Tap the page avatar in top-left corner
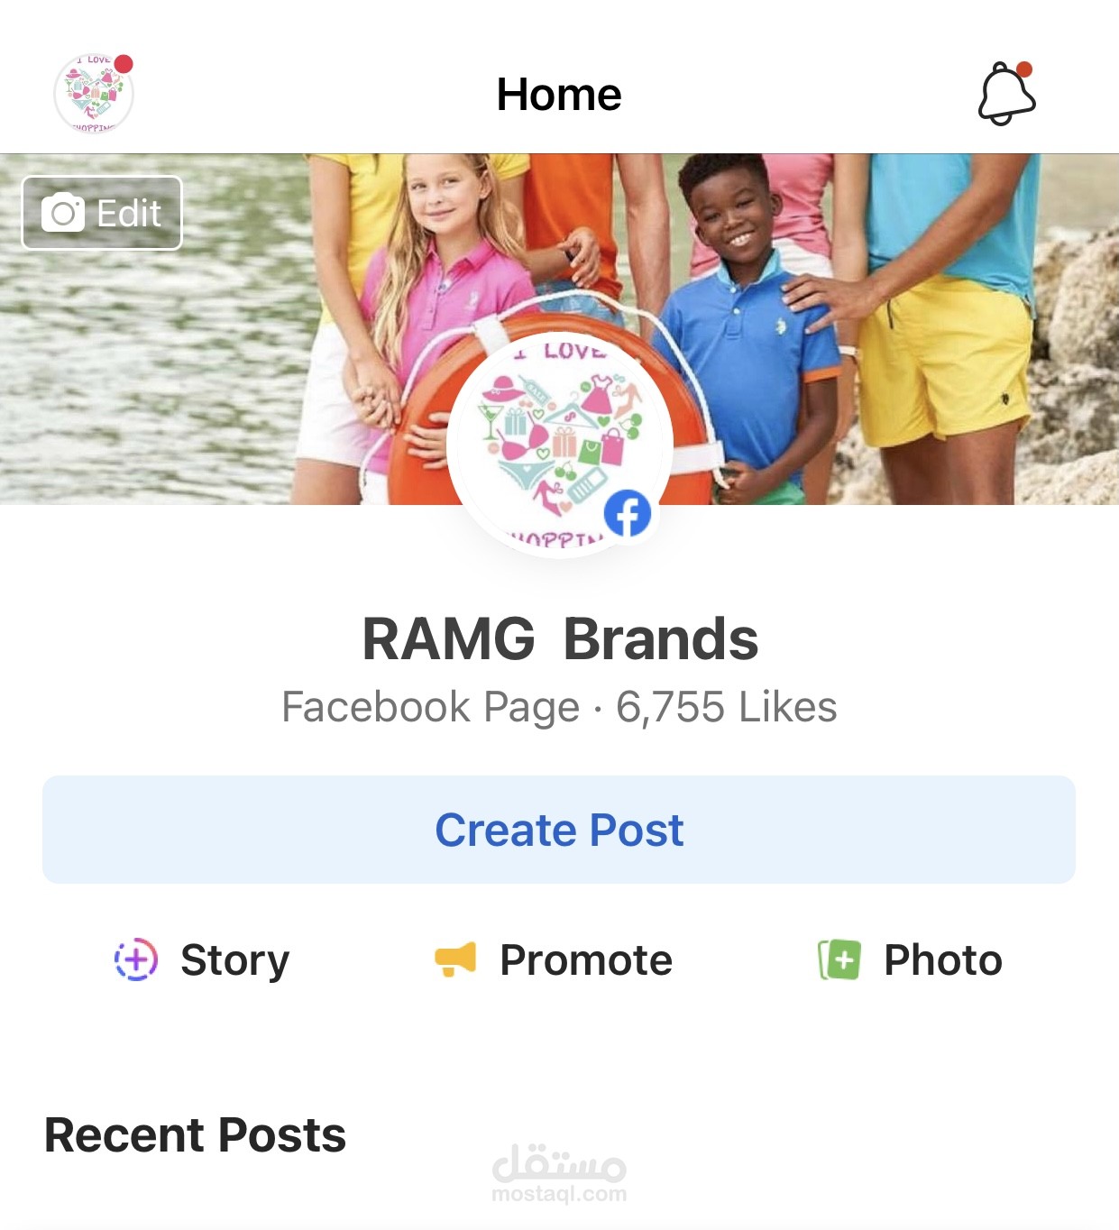Image resolution: width=1119 pixels, height=1230 pixels. tap(94, 94)
